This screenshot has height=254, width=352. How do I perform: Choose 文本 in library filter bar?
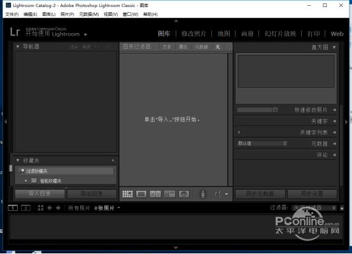click(x=167, y=47)
